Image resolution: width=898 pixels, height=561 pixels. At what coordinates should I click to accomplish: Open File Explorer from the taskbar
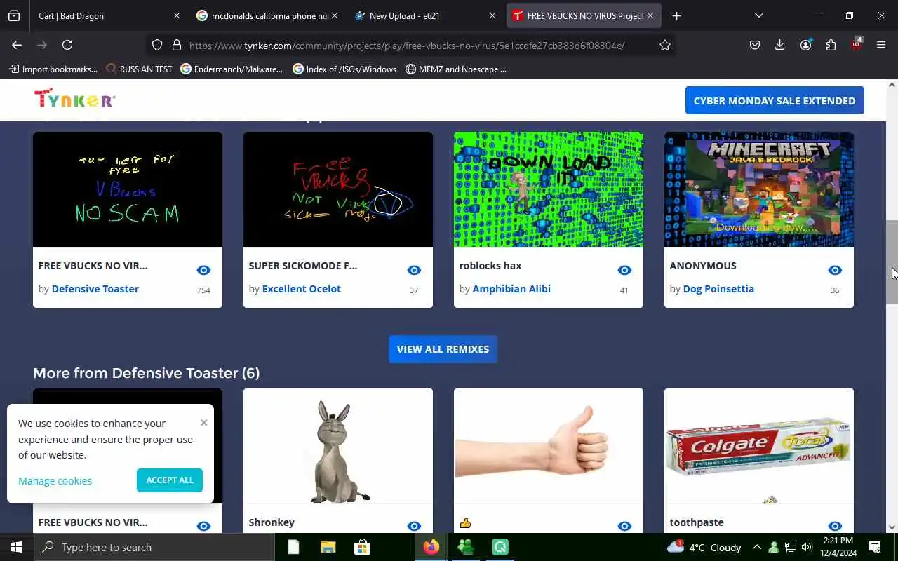point(328,547)
